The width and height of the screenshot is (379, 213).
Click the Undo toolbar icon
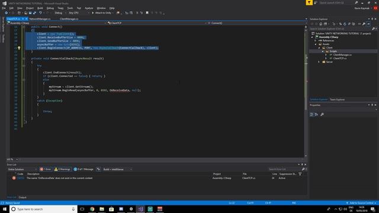click(x=40, y=13)
